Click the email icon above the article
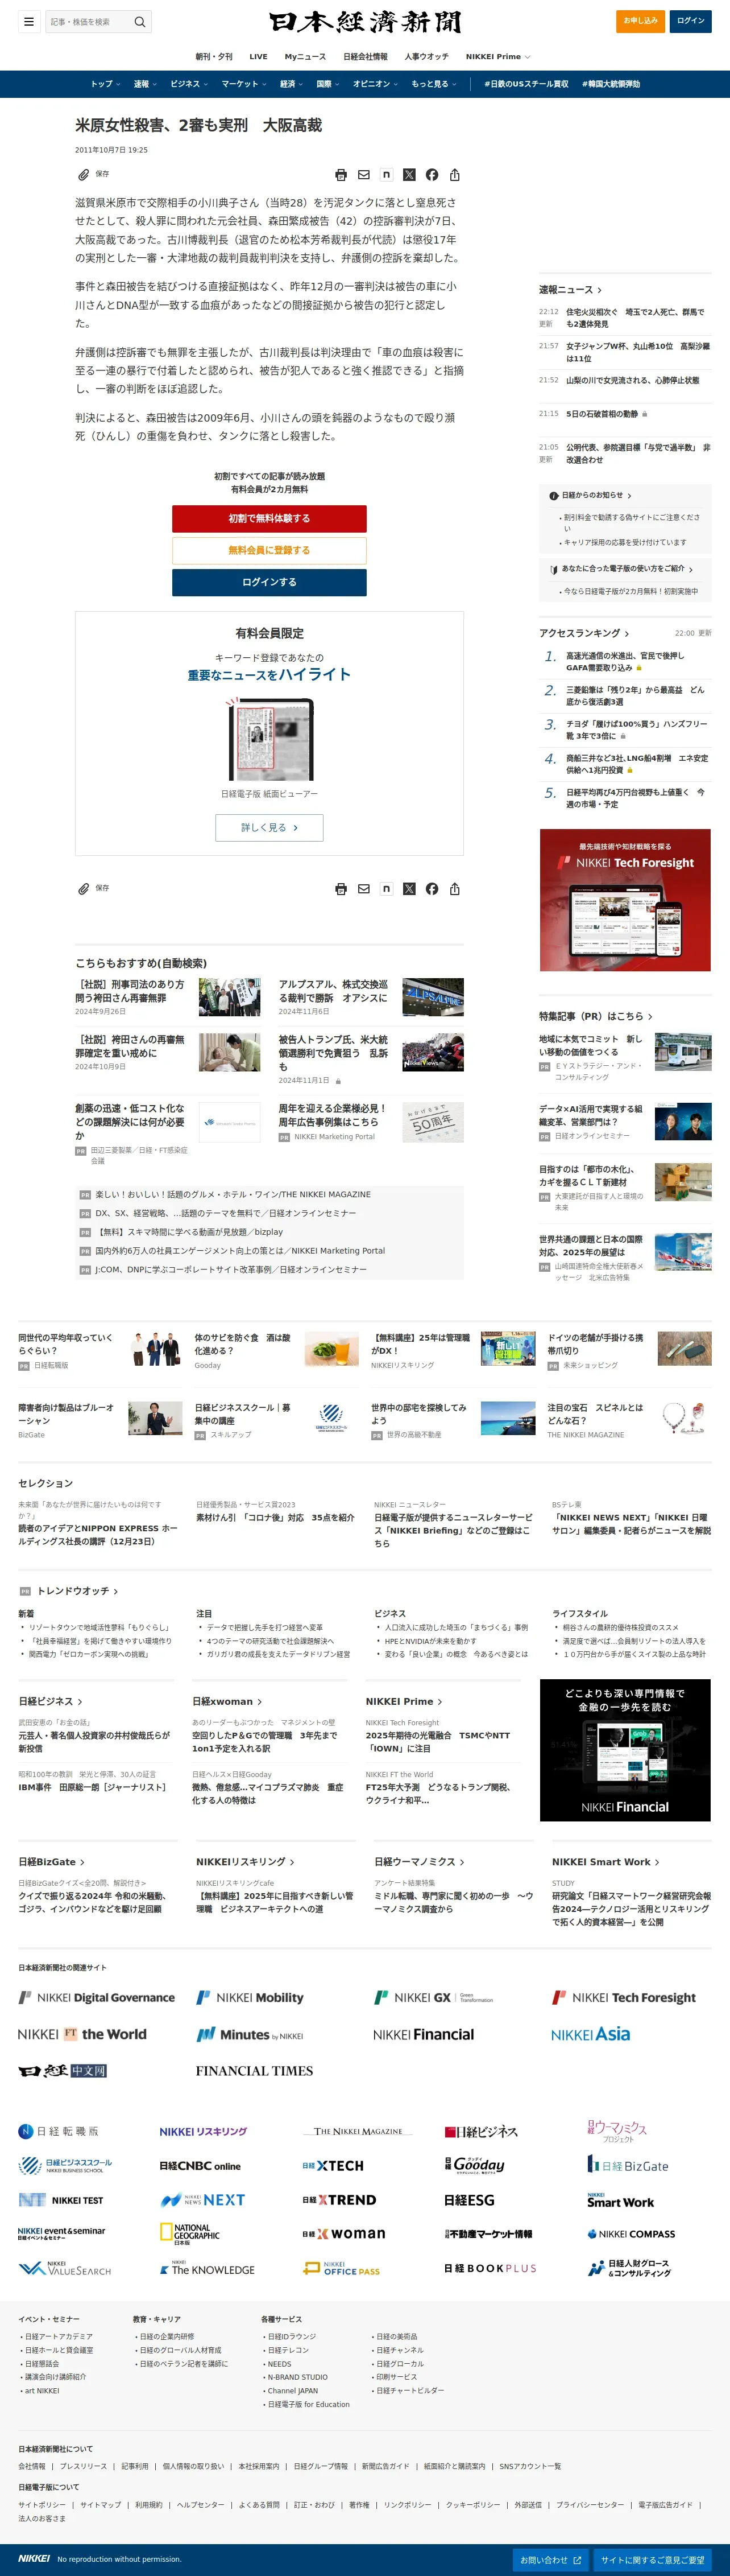 363,175
